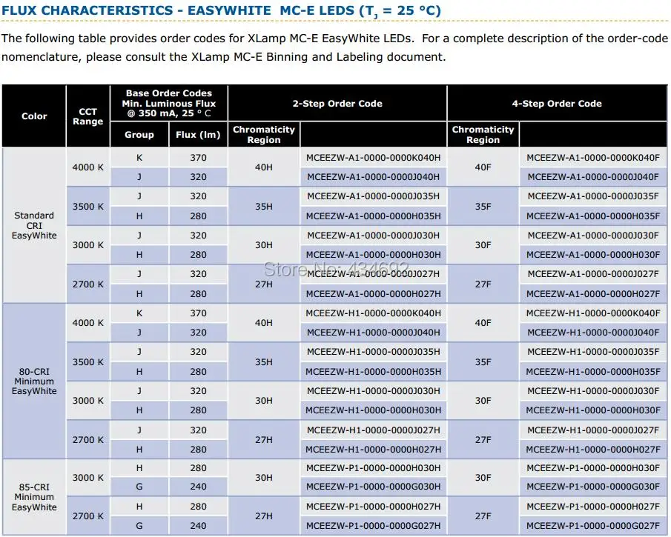This screenshot has height=537, width=671.
Task: Click flux value 370 in A1 K040H row
Action: [198, 158]
